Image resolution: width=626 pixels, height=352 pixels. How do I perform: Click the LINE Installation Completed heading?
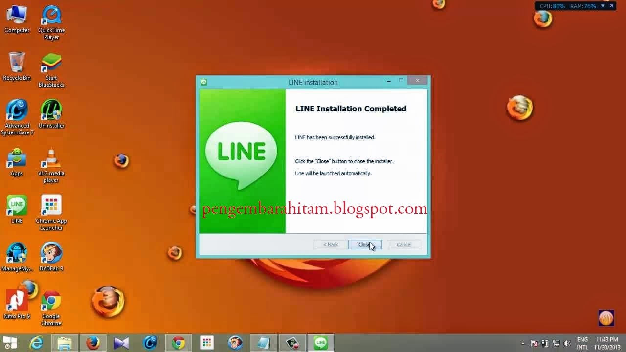click(x=351, y=109)
